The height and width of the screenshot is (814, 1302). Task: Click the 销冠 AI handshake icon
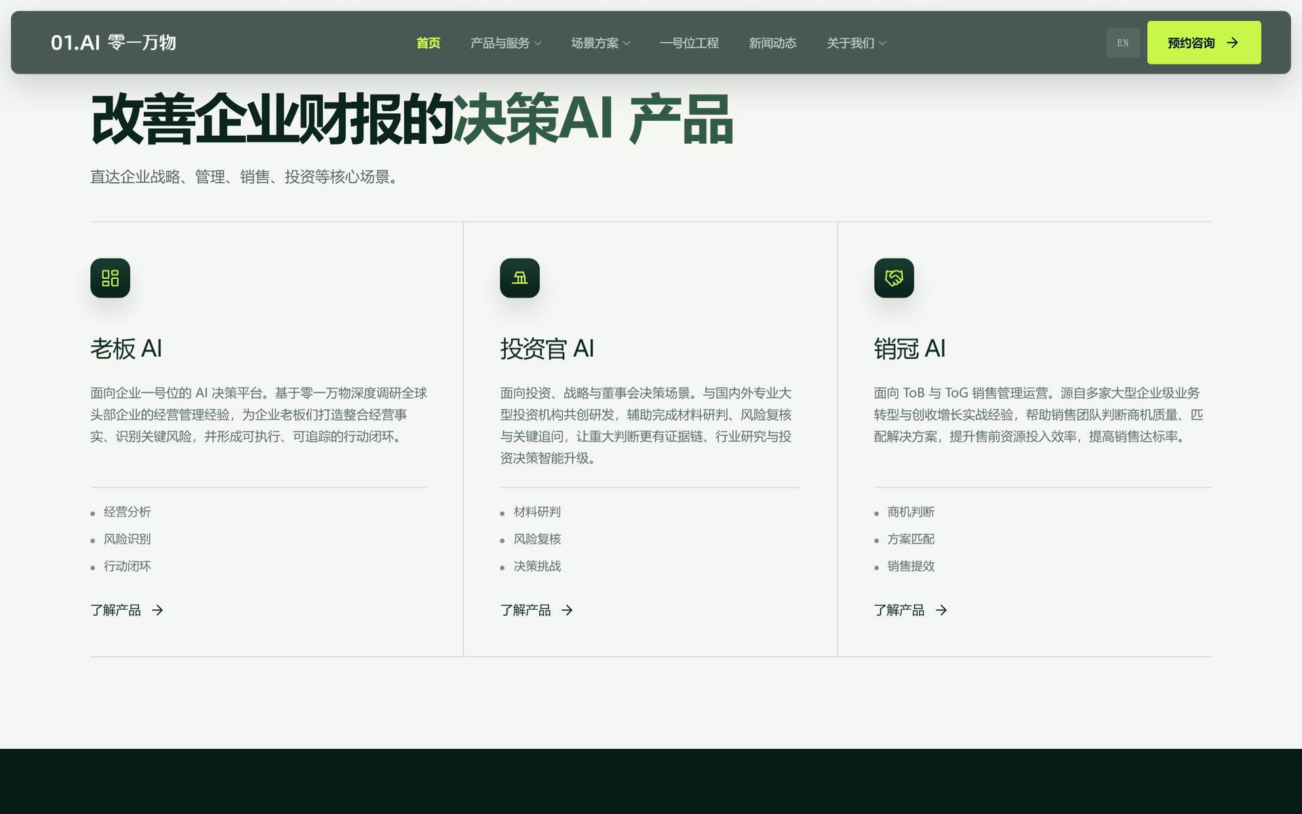pyautogui.click(x=894, y=278)
